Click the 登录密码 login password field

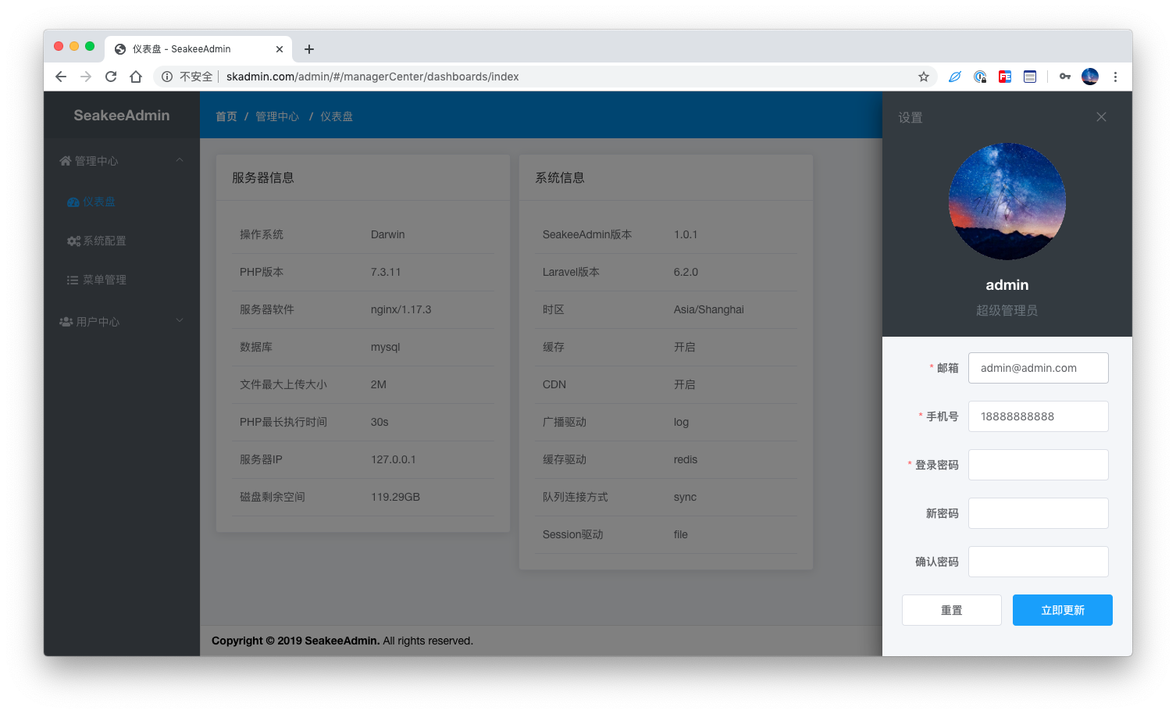(x=1038, y=465)
